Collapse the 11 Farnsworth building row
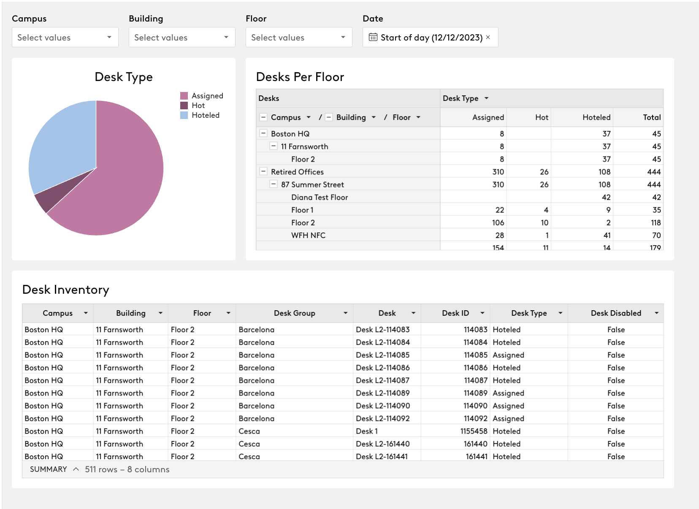The height and width of the screenshot is (509, 699). click(x=273, y=146)
